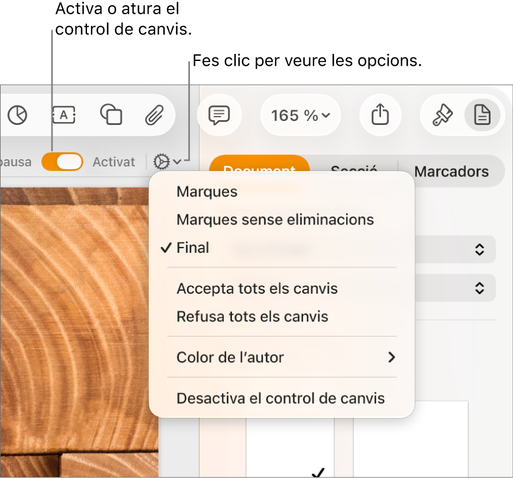The width and height of the screenshot is (513, 479).
Task: Open the change tracking gear options menu
Action: (x=167, y=162)
